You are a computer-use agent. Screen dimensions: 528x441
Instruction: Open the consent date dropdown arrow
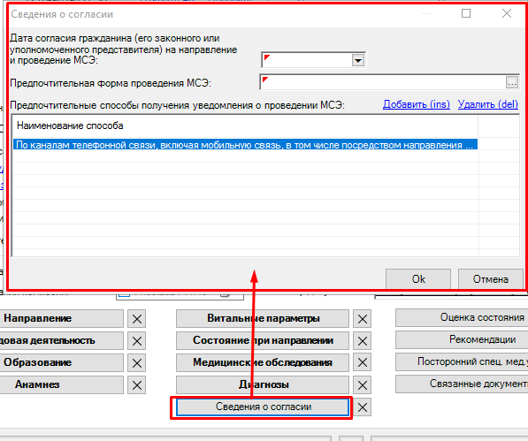click(357, 61)
